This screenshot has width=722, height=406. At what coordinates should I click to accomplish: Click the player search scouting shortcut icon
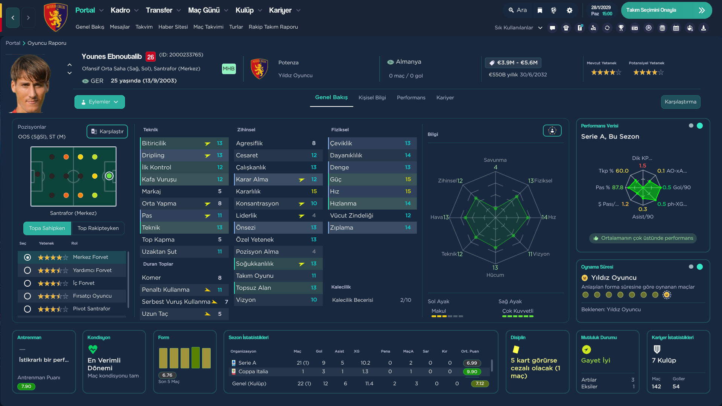[x=593, y=28]
